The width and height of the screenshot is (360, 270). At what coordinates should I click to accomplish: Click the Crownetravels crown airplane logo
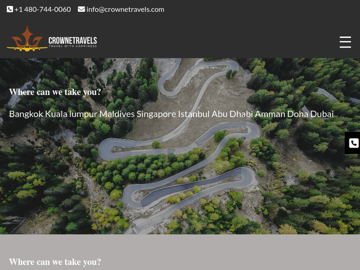tap(27, 38)
